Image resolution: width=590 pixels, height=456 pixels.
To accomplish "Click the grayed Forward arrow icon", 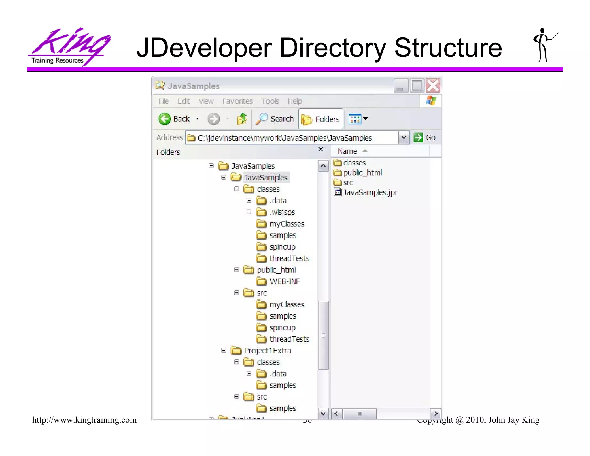I will pyautogui.click(x=213, y=119).
